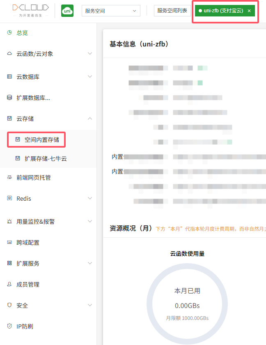Click the orange 本月 billing-cycle notice
The height and width of the screenshot is (345, 266).
tap(211, 229)
